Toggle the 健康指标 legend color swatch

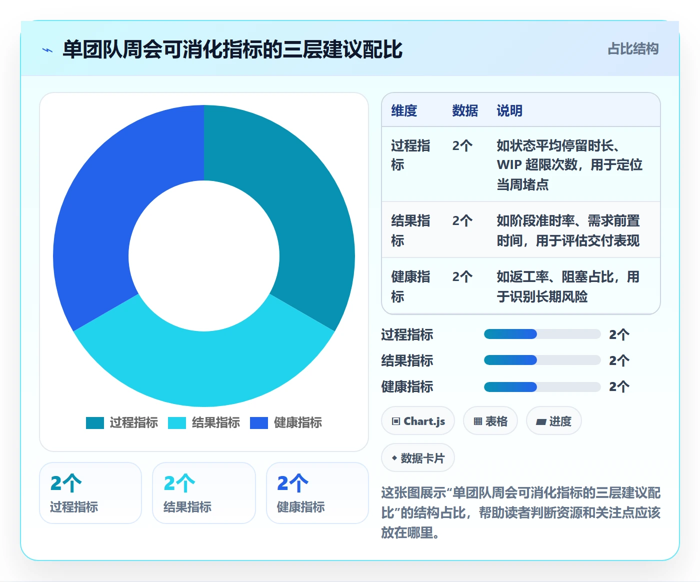tap(259, 423)
